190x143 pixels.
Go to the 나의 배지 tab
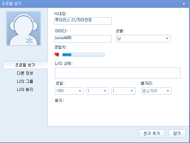point(25,90)
